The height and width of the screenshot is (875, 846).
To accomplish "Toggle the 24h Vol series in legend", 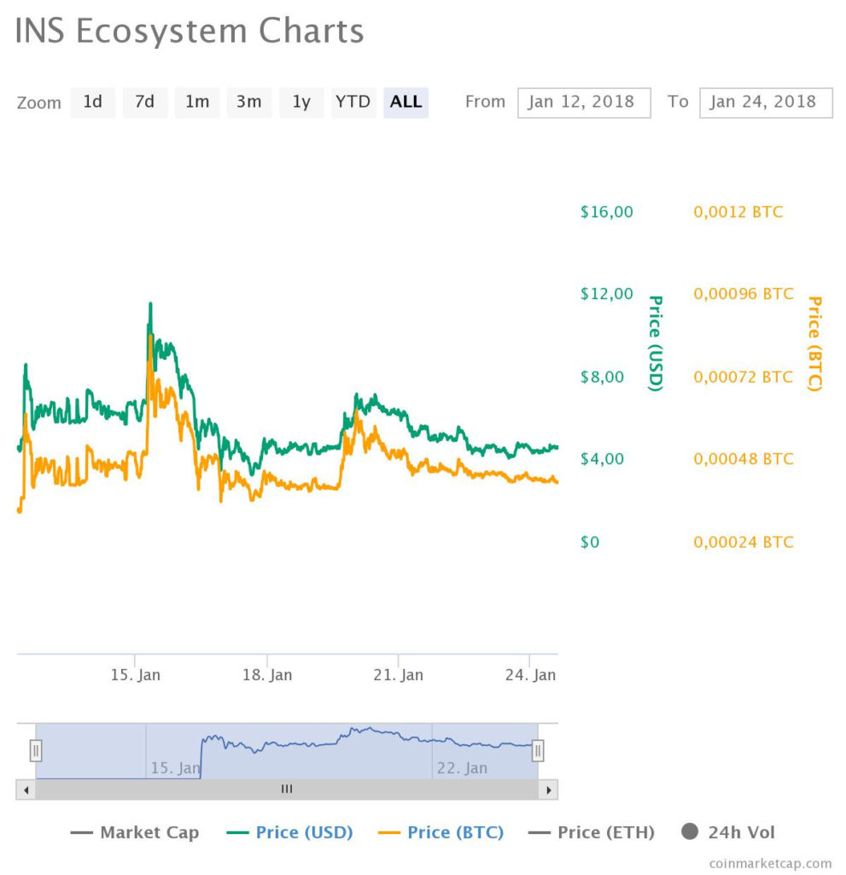I will tap(728, 832).
